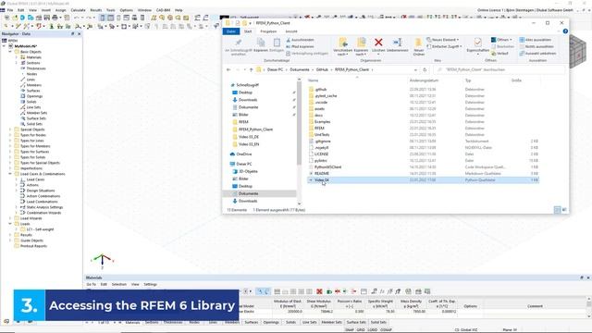Viewport: 592px width, 333px height.
Task: Open the CAD-BIM menu in RFEM
Action: coord(163,10)
